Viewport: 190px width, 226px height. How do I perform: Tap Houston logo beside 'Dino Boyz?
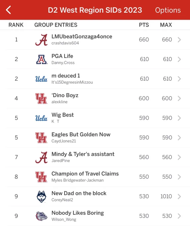[x=41, y=98]
